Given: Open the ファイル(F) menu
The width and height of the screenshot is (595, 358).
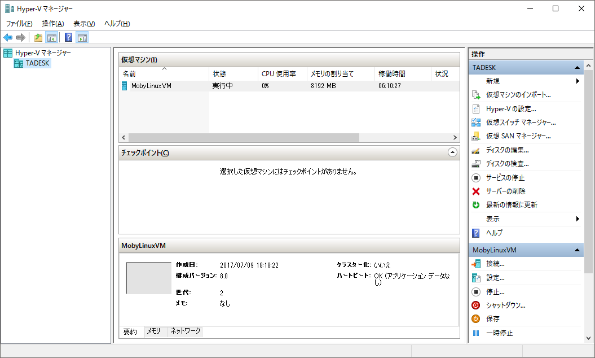Looking at the screenshot, I should pos(19,24).
